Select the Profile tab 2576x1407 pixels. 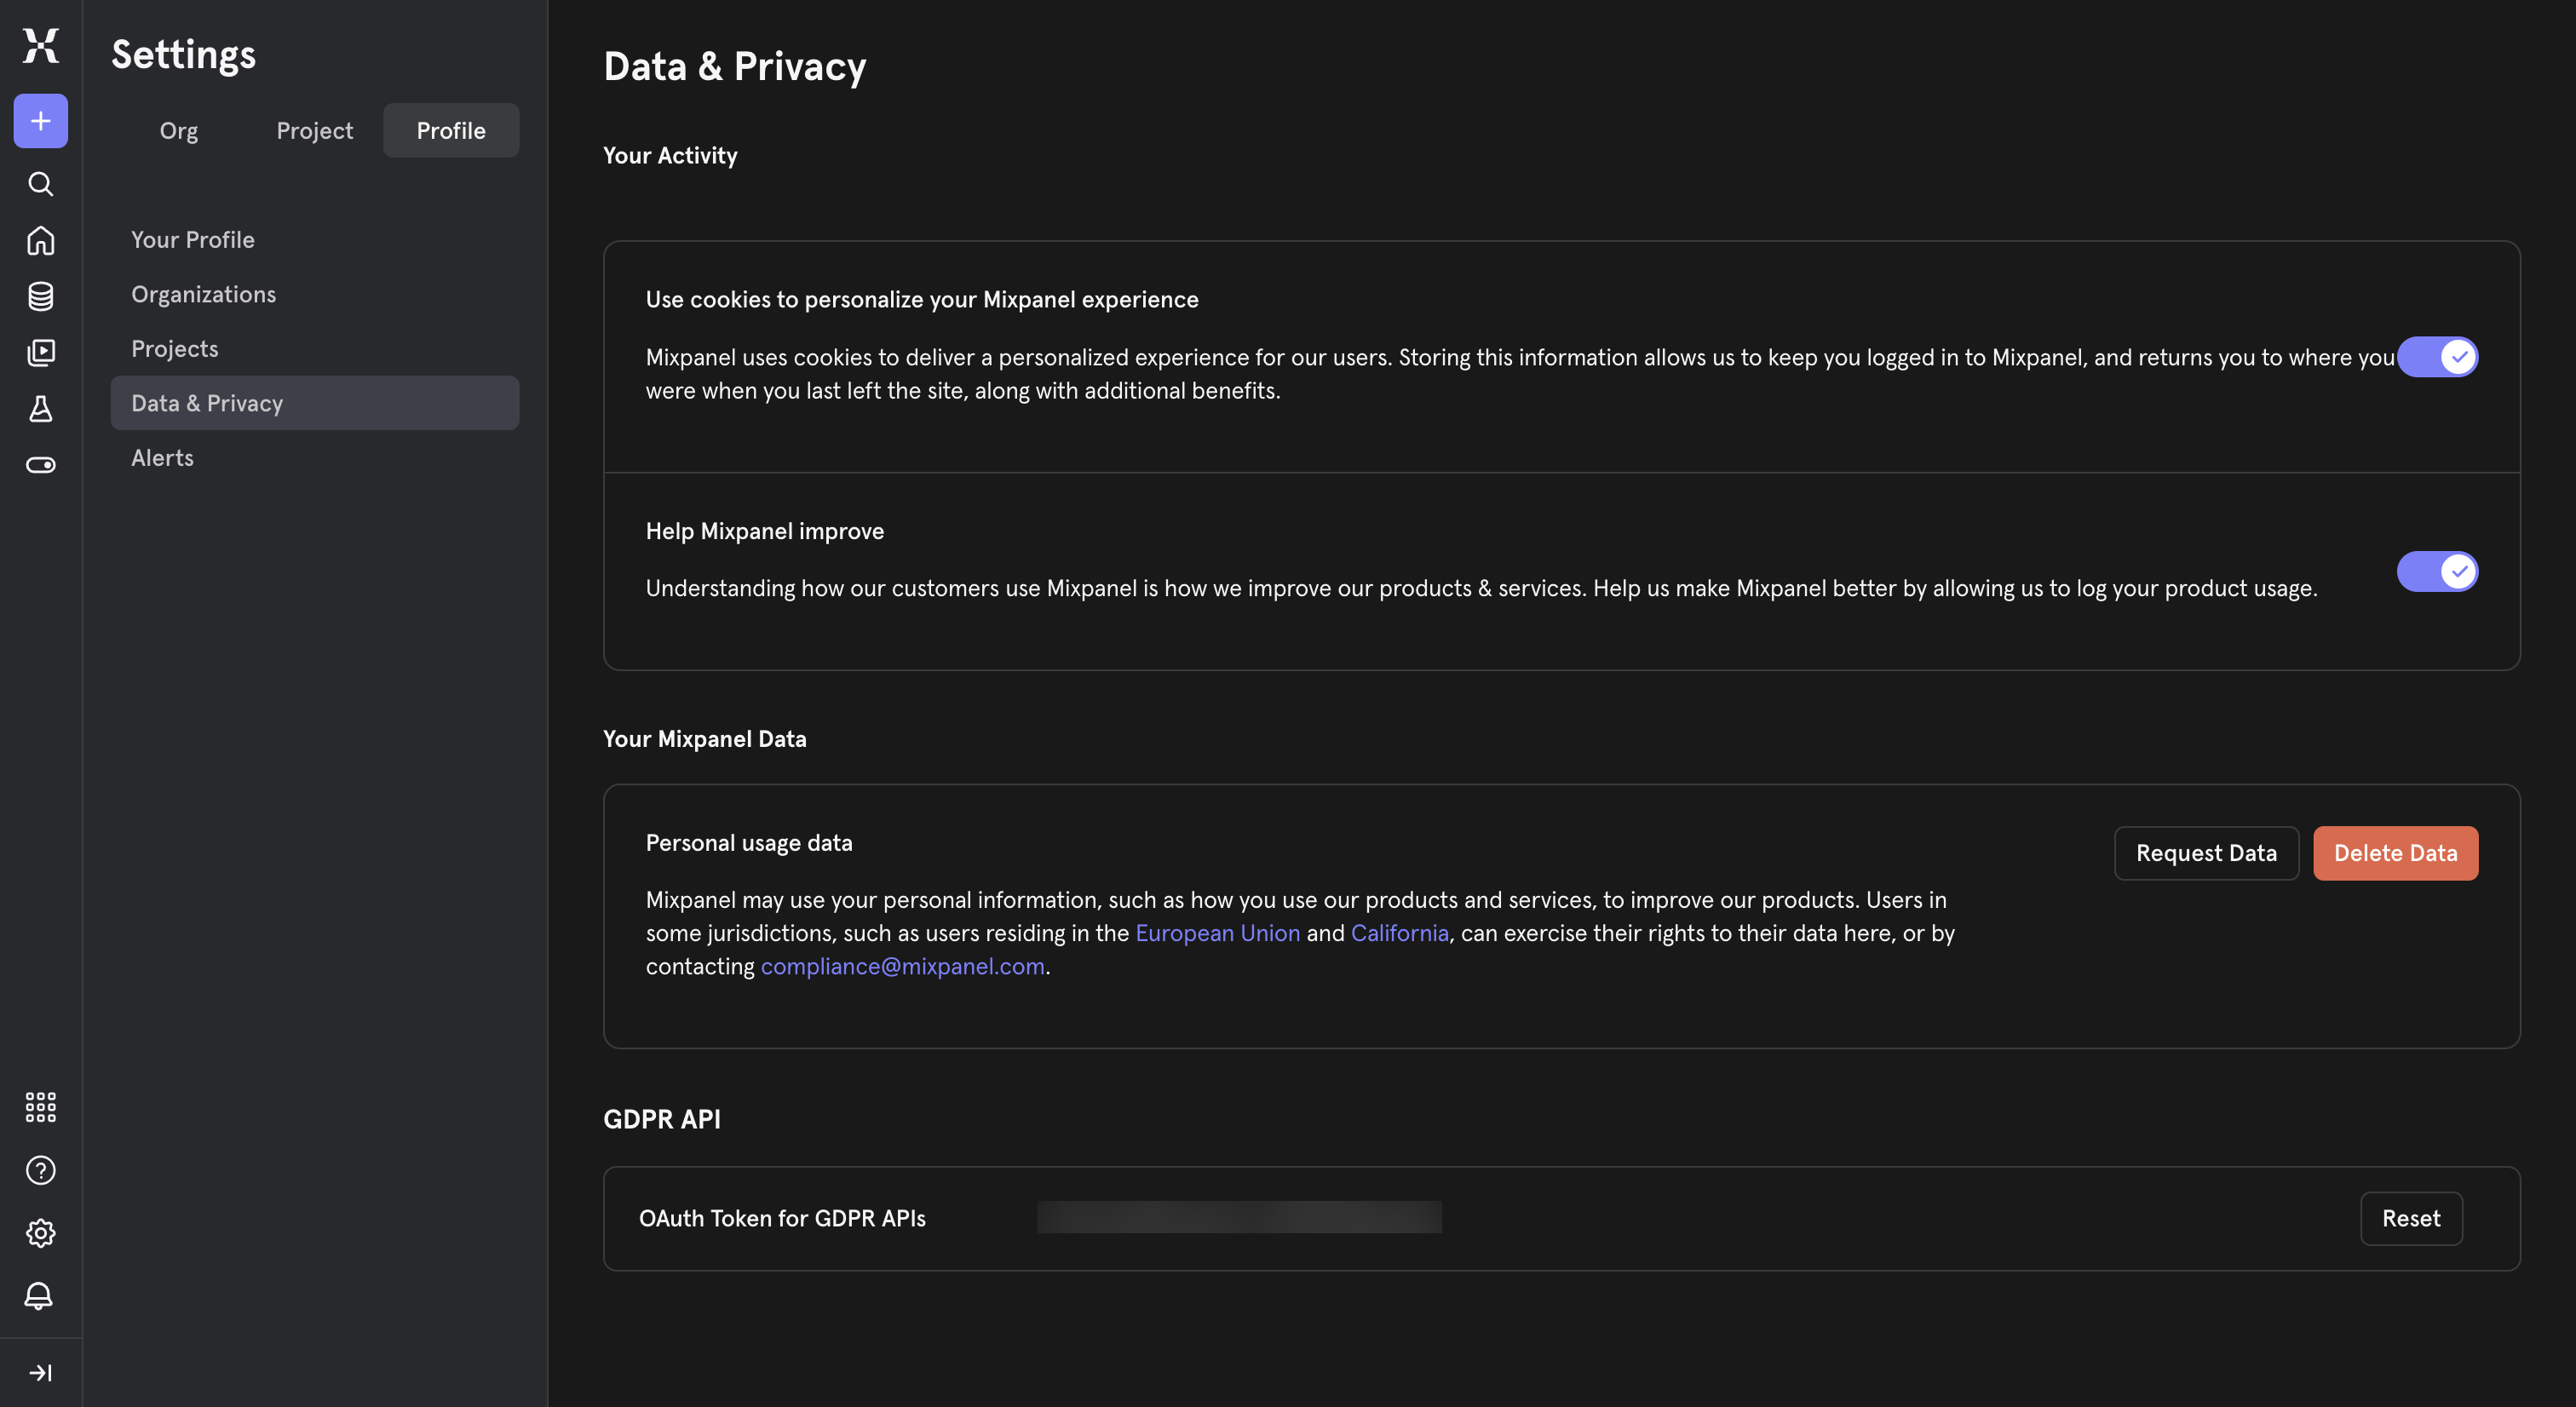tap(451, 130)
